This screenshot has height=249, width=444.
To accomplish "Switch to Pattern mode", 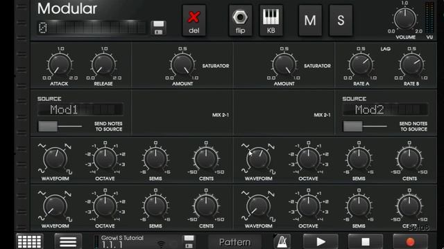I will 234,242.
